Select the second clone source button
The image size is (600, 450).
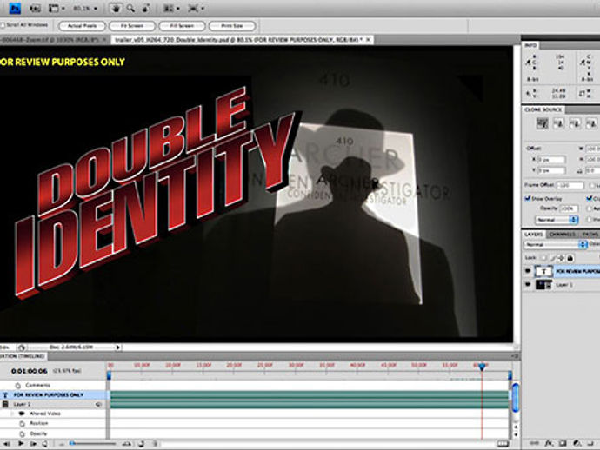[558, 123]
